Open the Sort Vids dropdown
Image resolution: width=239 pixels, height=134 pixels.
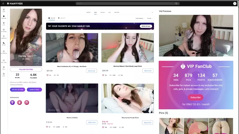point(150,18)
